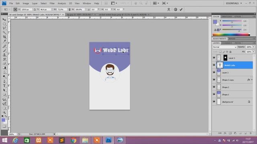Select the Lasso tool

4,28
